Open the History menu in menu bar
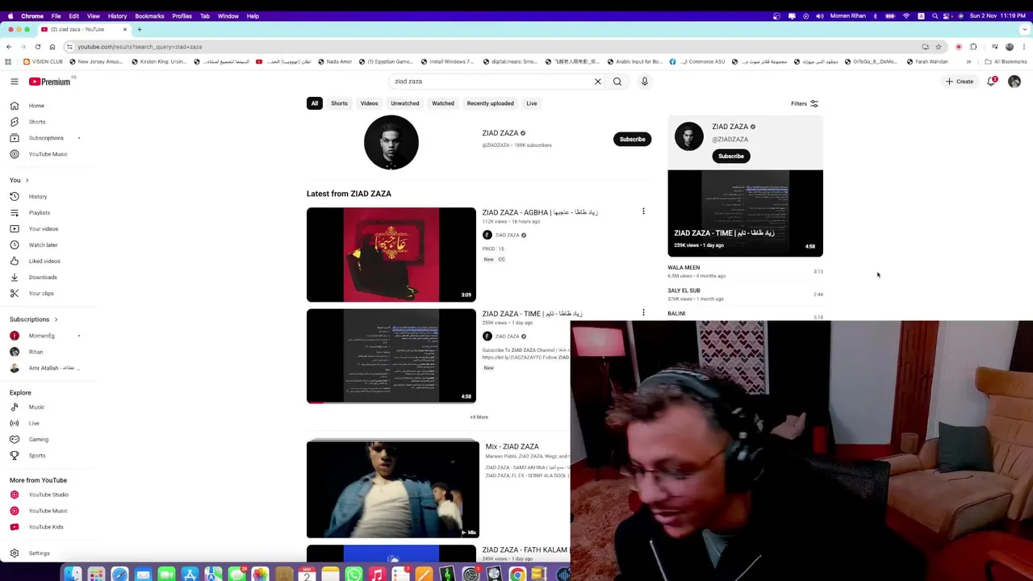This screenshot has height=581, width=1033. coord(117,16)
